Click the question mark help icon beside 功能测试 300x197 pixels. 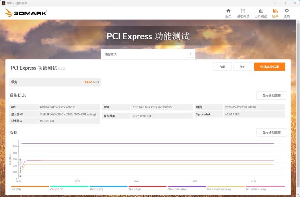190,54
